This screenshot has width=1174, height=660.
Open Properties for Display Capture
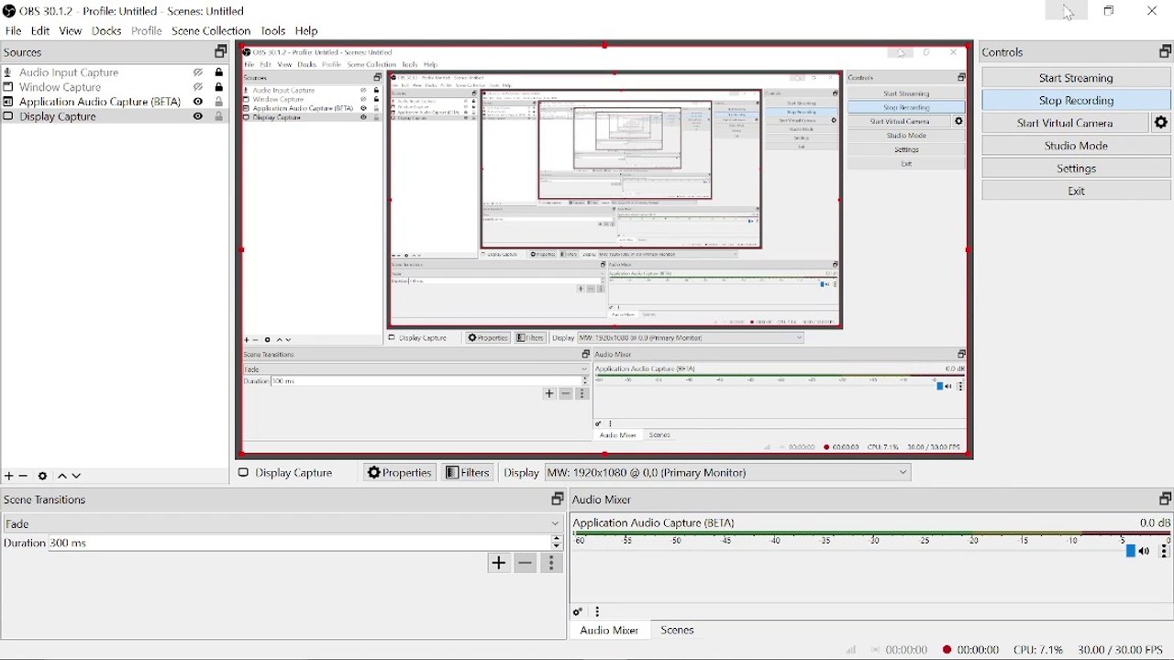click(x=399, y=473)
